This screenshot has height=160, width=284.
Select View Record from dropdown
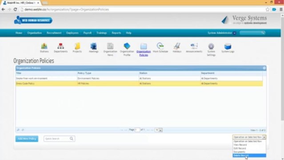pos(249,145)
